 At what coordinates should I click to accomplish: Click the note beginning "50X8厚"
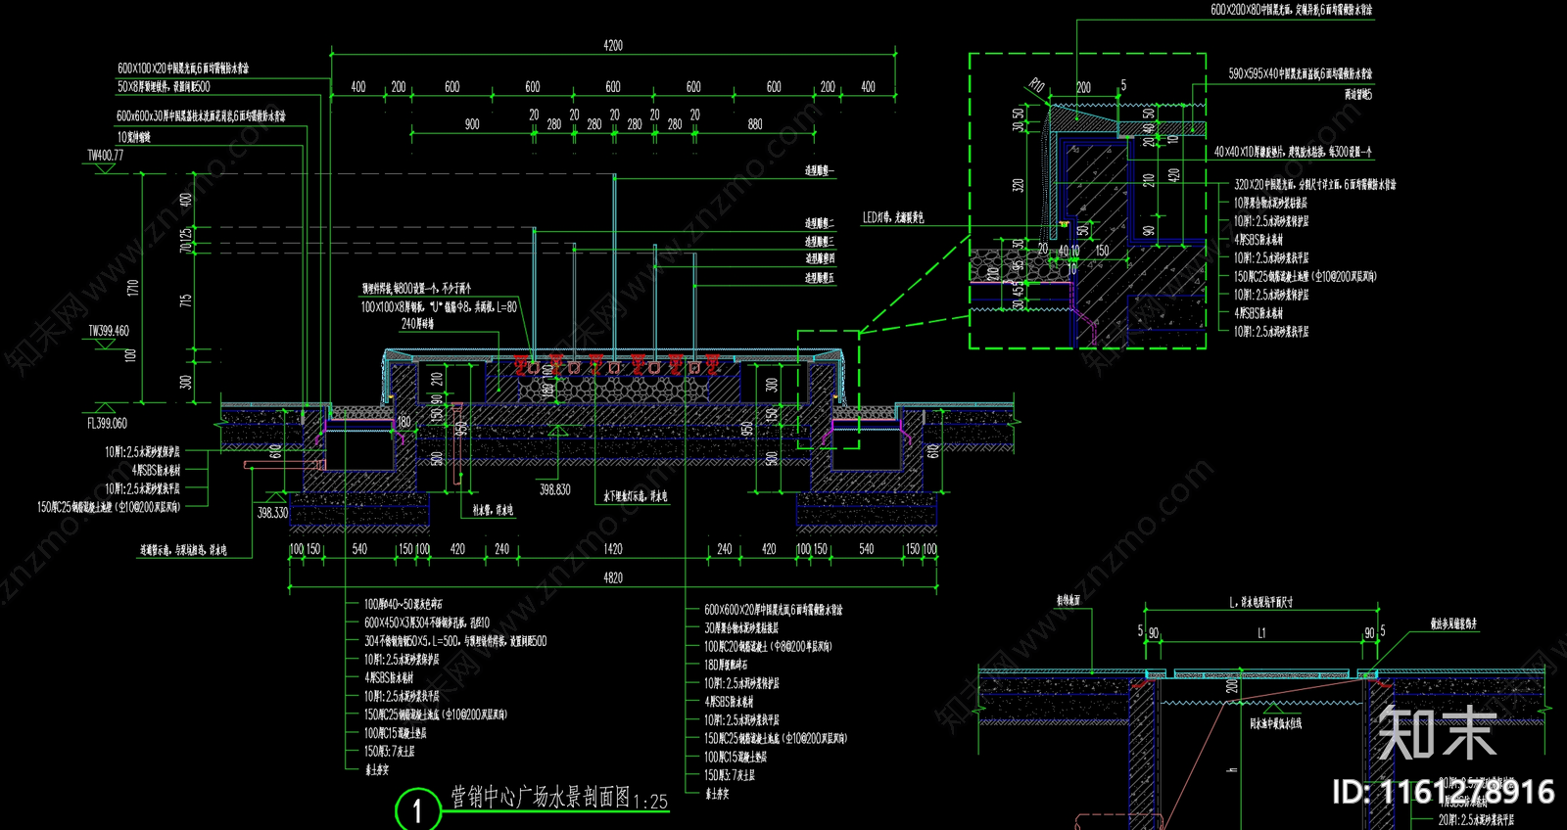(x=164, y=87)
